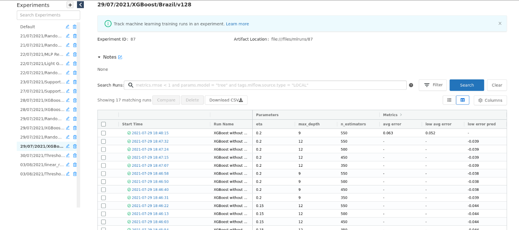
Task: Click the plus icon to create an experiment
Action: coord(70,5)
